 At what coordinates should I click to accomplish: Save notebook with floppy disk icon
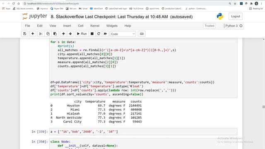point(25,34)
